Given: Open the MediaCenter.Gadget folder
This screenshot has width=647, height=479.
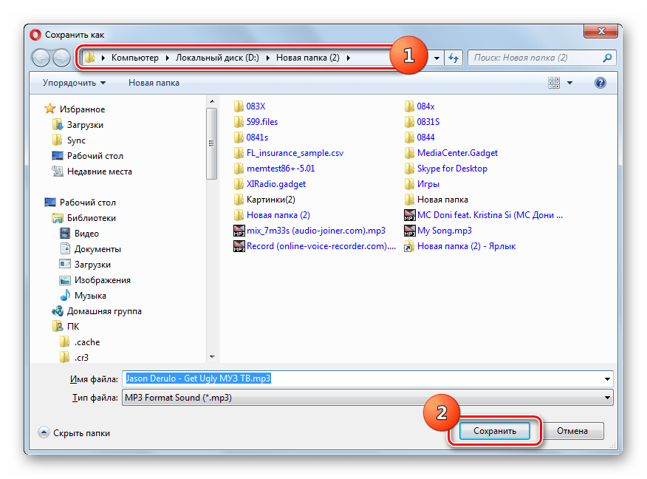Looking at the screenshot, I should pos(456,153).
